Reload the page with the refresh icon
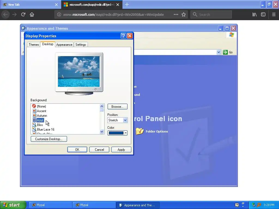 click(x=23, y=14)
